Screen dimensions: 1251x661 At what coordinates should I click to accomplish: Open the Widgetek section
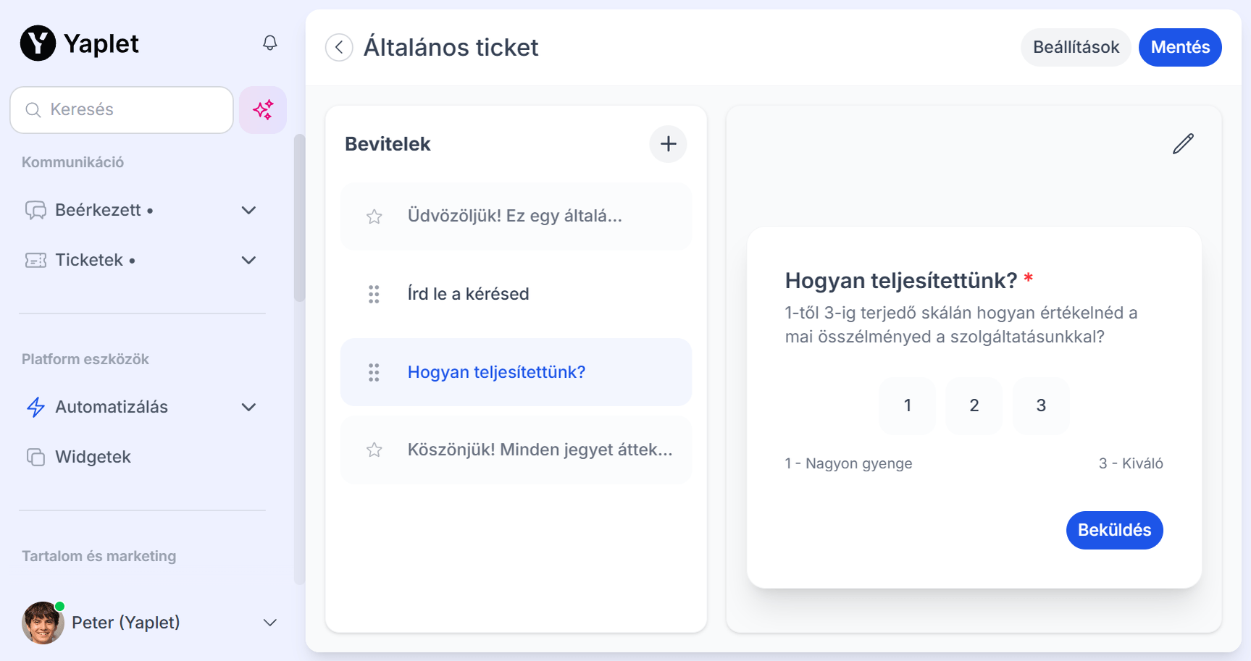click(x=93, y=457)
